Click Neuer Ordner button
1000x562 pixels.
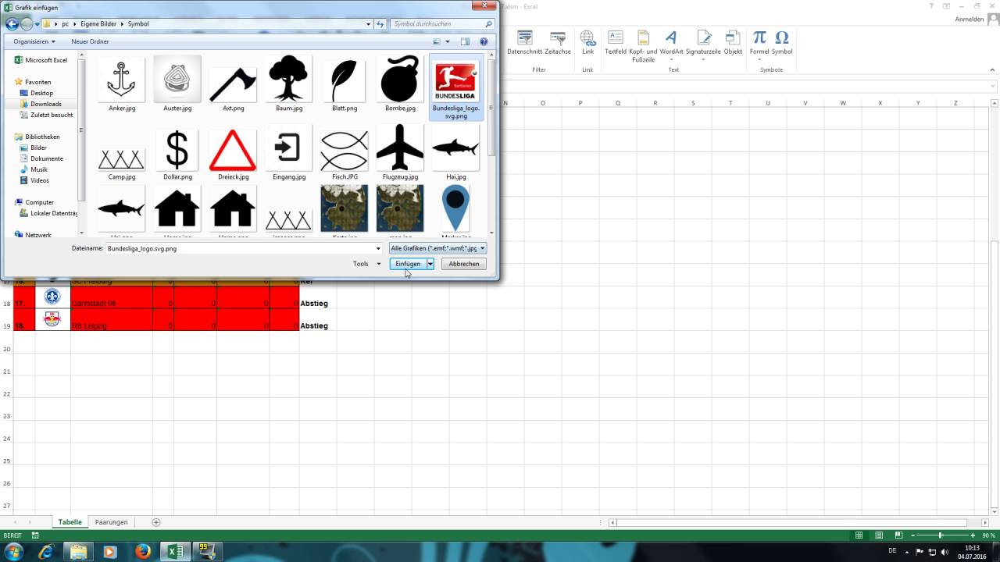coord(90,41)
